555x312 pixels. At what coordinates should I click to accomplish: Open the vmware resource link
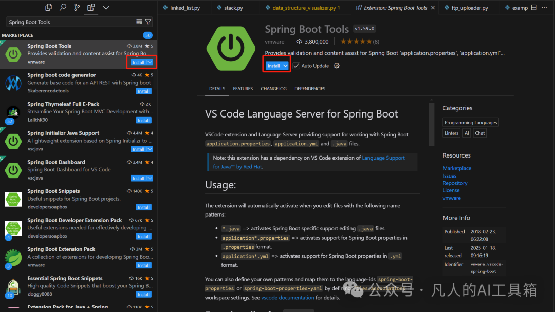tap(452, 198)
